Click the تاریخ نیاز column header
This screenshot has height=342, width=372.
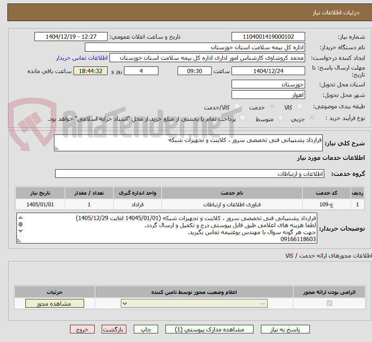pos(40,193)
